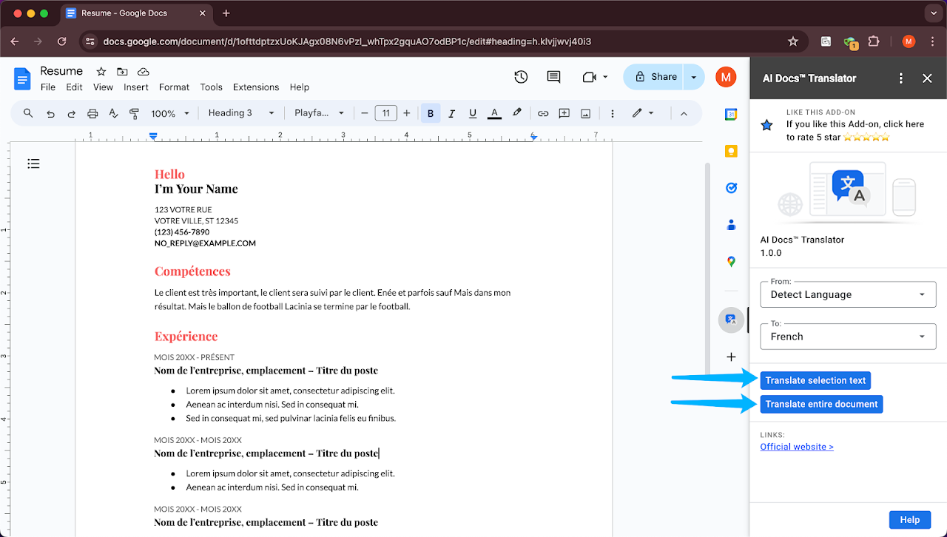947x537 pixels.
Task: Open the Insert menu
Action: [136, 87]
